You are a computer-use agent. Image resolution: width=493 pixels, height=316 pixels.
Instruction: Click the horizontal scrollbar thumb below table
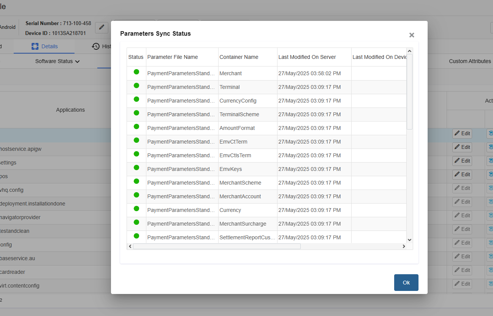point(217,246)
